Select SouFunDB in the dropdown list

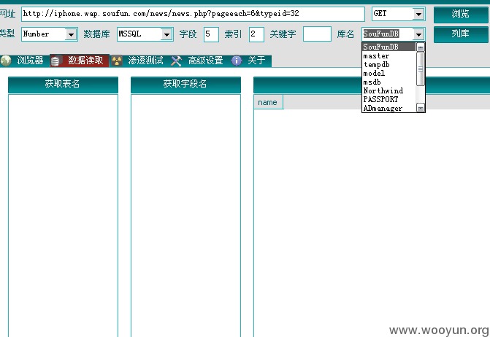point(389,47)
